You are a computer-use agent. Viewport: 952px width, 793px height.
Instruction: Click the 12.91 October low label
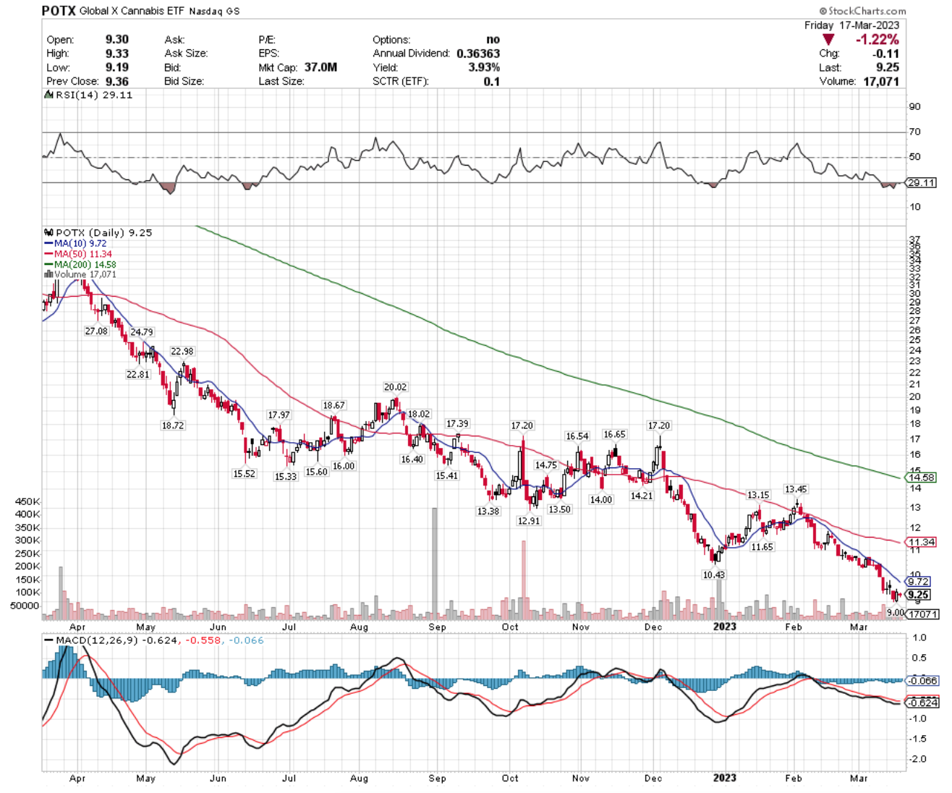529,521
